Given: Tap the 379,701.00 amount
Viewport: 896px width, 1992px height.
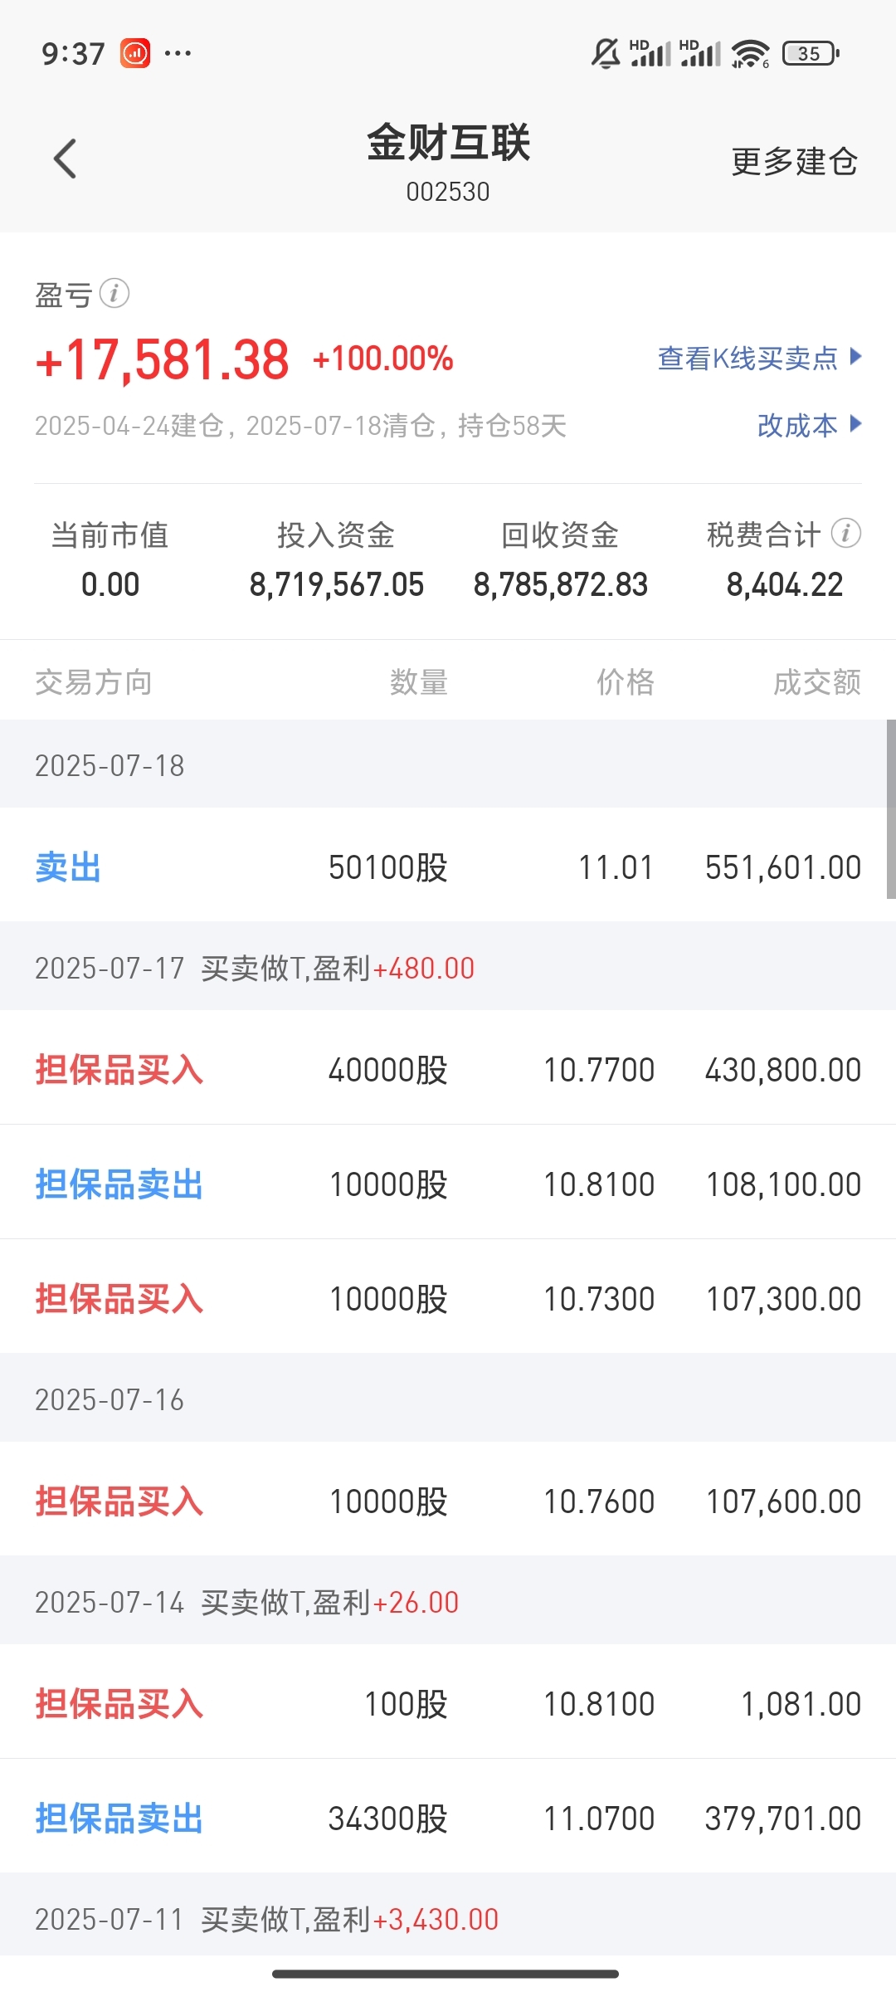Looking at the screenshot, I should pos(783,1819).
